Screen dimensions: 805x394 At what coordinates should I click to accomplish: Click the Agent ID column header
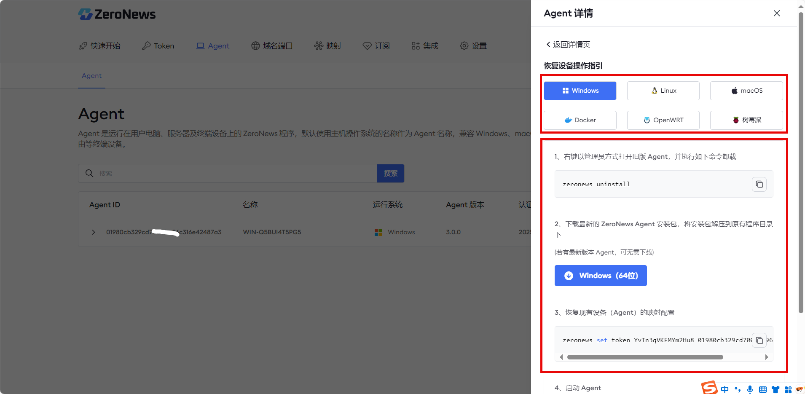(x=105, y=205)
